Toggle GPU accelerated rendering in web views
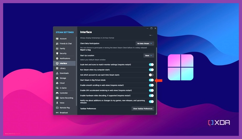Screen dimensions: 242x139 coord(151,90)
